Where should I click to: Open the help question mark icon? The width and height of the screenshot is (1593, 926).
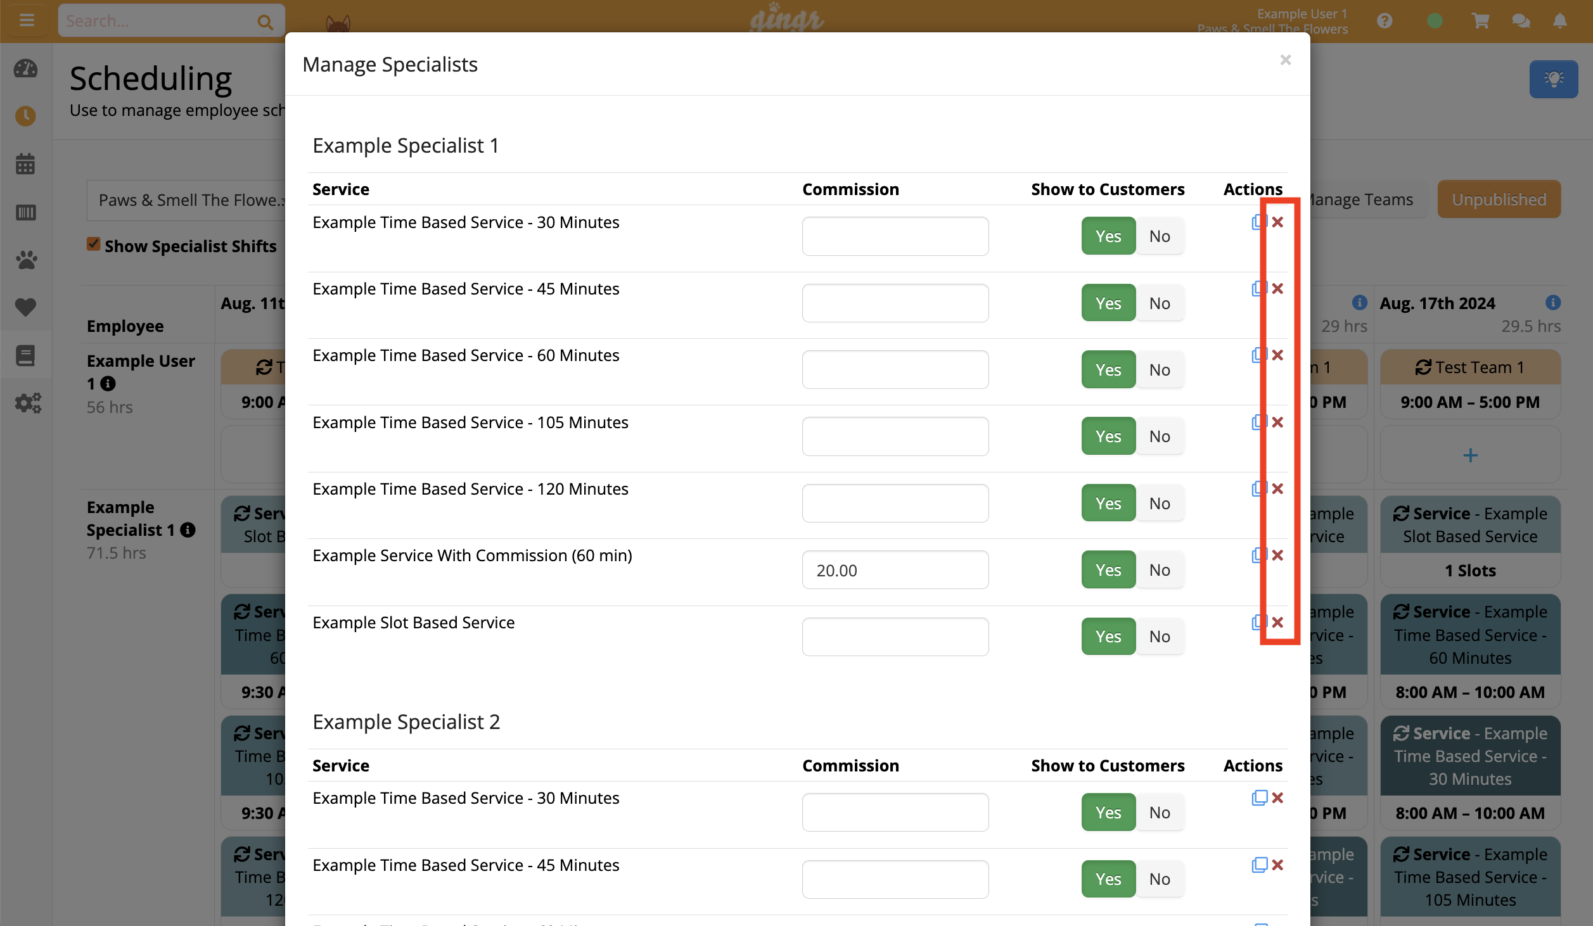pos(1385,20)
